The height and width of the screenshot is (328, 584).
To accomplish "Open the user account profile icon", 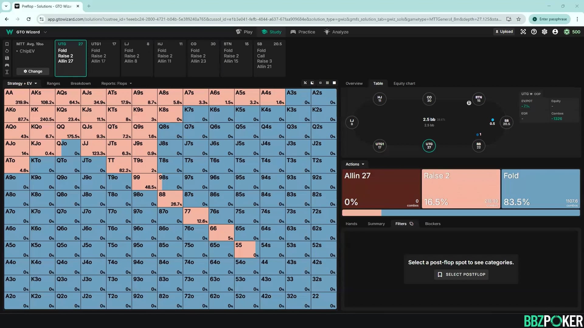I will (x=555, y=32).
